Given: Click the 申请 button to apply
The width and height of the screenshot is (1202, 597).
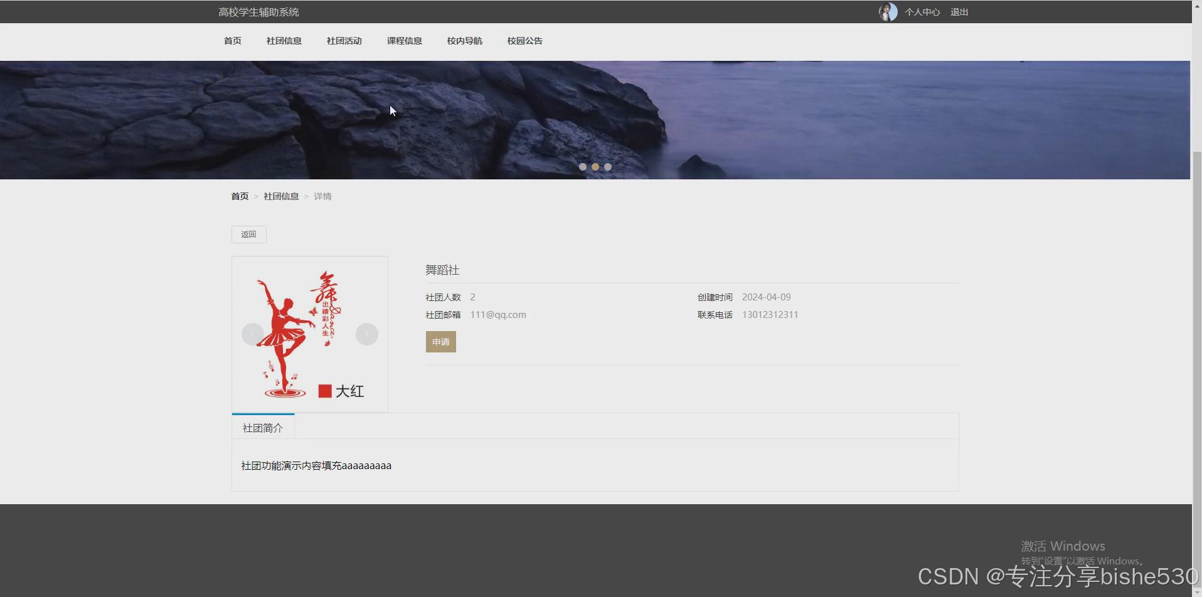Looking at the screenshot, I should tap(440, 341).
